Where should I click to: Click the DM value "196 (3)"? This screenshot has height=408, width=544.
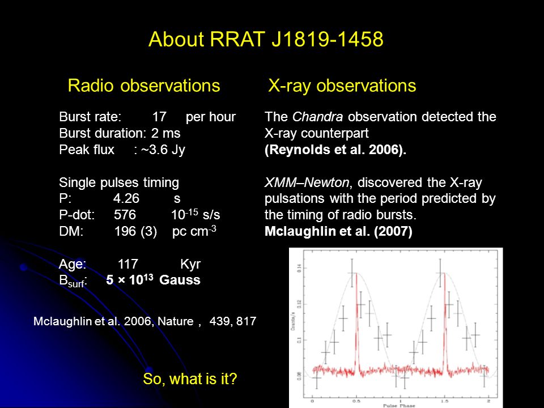(x=135, y=231)
